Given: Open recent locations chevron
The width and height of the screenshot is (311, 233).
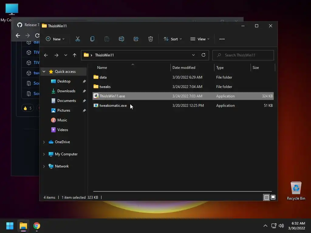Looking at the screenshot, I should pyautogui.click(x=66, y=55).
